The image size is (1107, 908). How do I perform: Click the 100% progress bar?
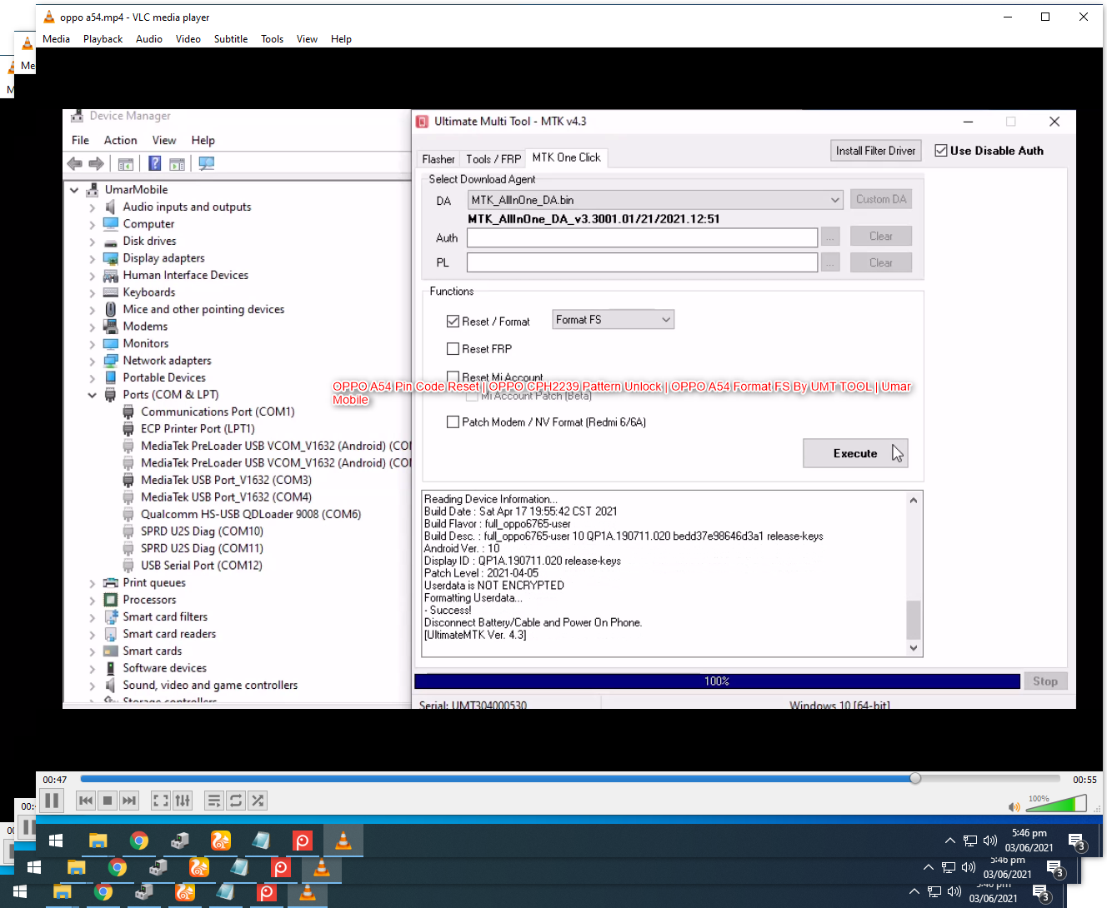tap(717, 681)
